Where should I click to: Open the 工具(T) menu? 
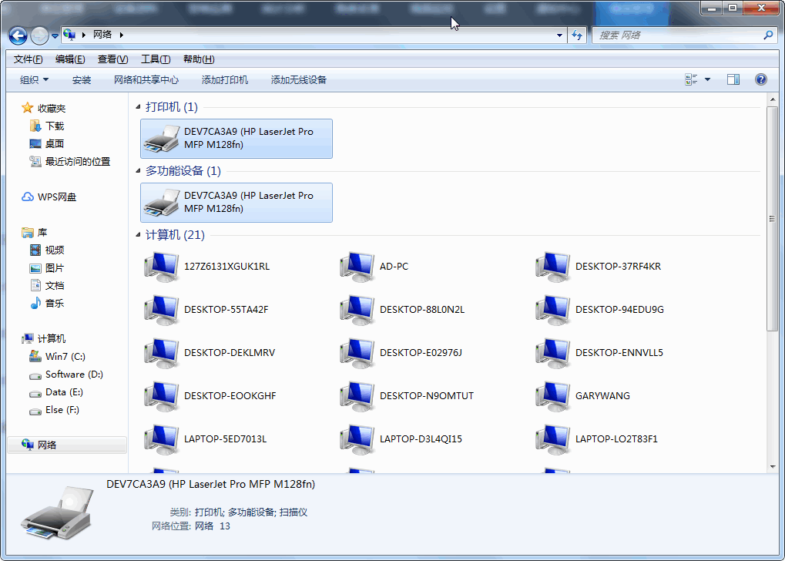[156, 59]
